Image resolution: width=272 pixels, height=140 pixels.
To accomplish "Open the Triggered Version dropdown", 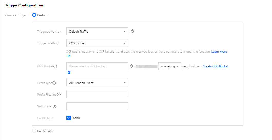I will click(x=97, y=31).
